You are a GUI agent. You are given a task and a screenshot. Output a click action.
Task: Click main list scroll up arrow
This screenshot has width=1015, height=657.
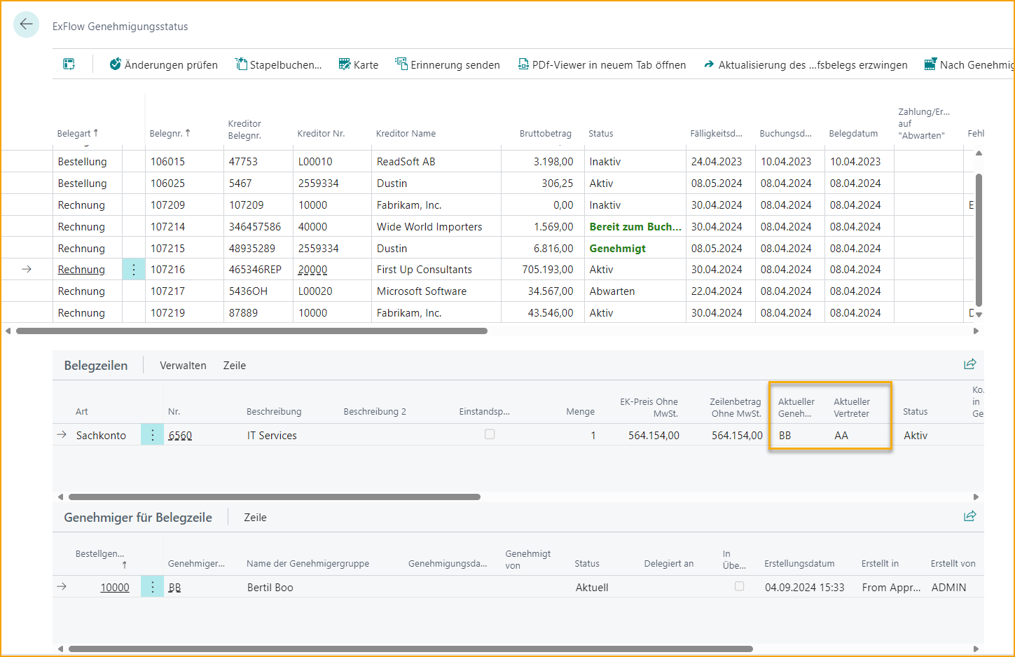[979, 153]
